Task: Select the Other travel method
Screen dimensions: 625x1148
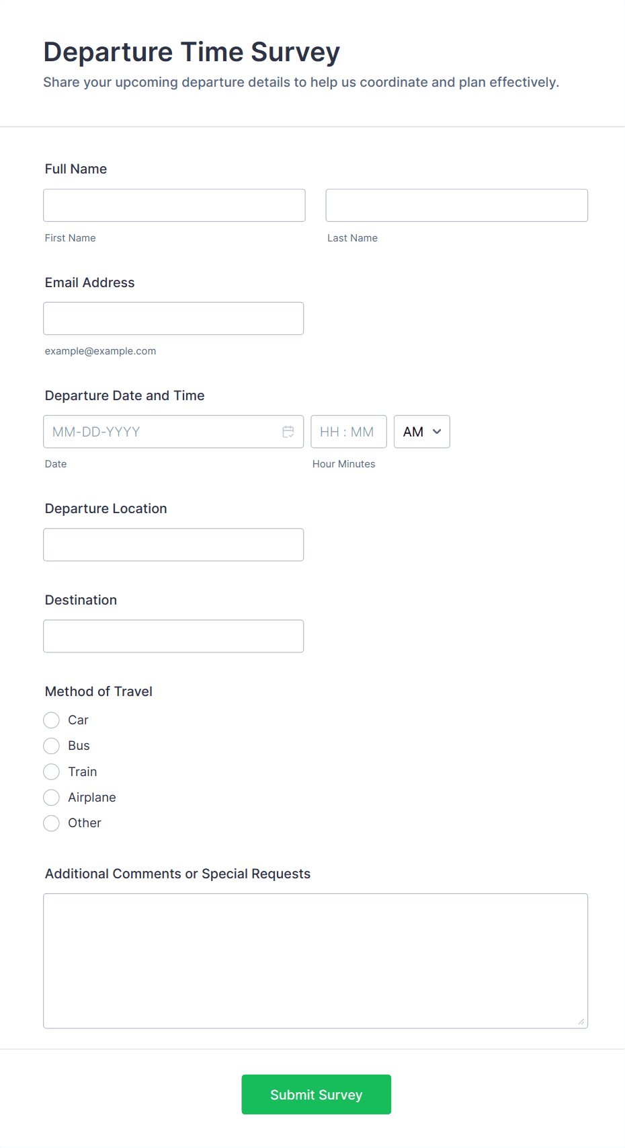Action: (52, 823)
